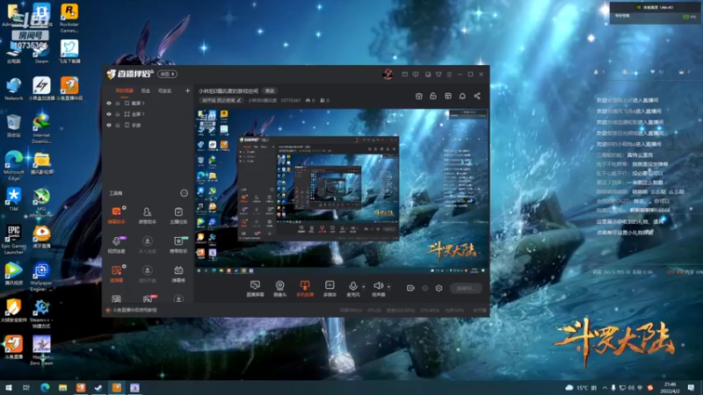703x395 pixels.
Task: Toggle lock on 全屏 1 source
Action: coord(118,114)
